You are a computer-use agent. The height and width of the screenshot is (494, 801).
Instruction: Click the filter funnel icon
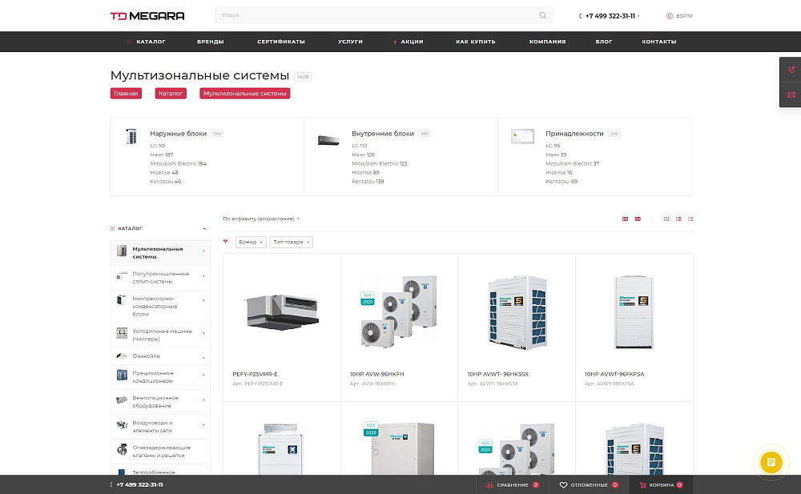pos(225,242)
